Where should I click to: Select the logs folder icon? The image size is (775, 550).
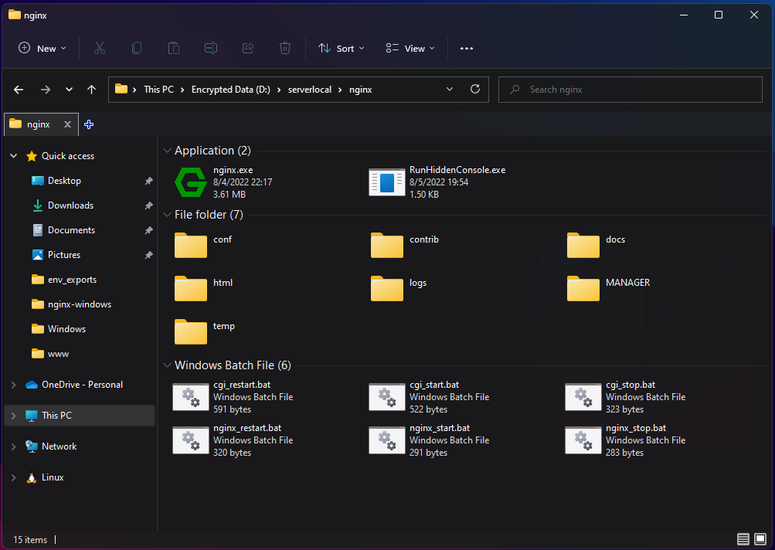387,289
